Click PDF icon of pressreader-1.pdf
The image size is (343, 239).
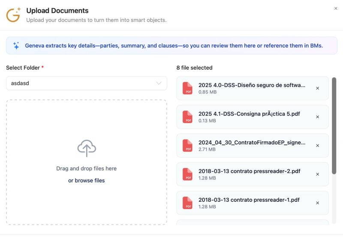pyautogui.click(x=187, y=203)
